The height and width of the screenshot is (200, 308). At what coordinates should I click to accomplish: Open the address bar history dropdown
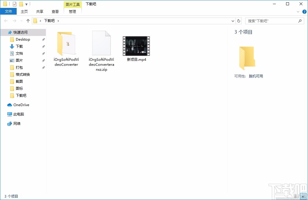pyautogui.click(x=233, y=20)
